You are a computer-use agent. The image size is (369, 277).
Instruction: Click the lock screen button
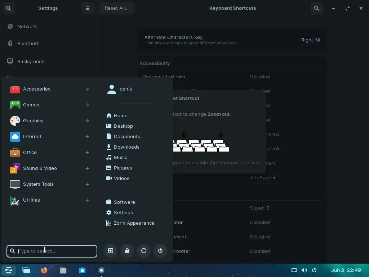click(127, 251)
